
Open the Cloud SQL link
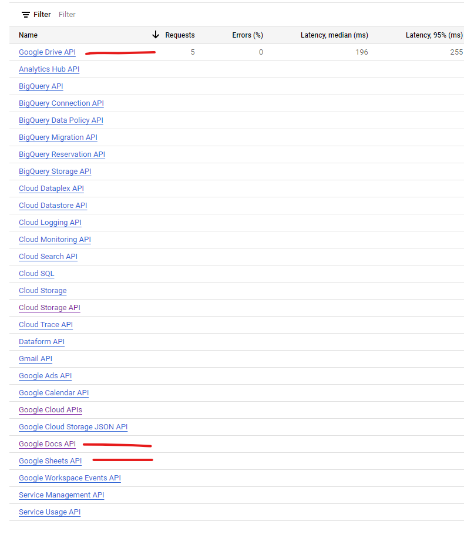pos(36,274)
